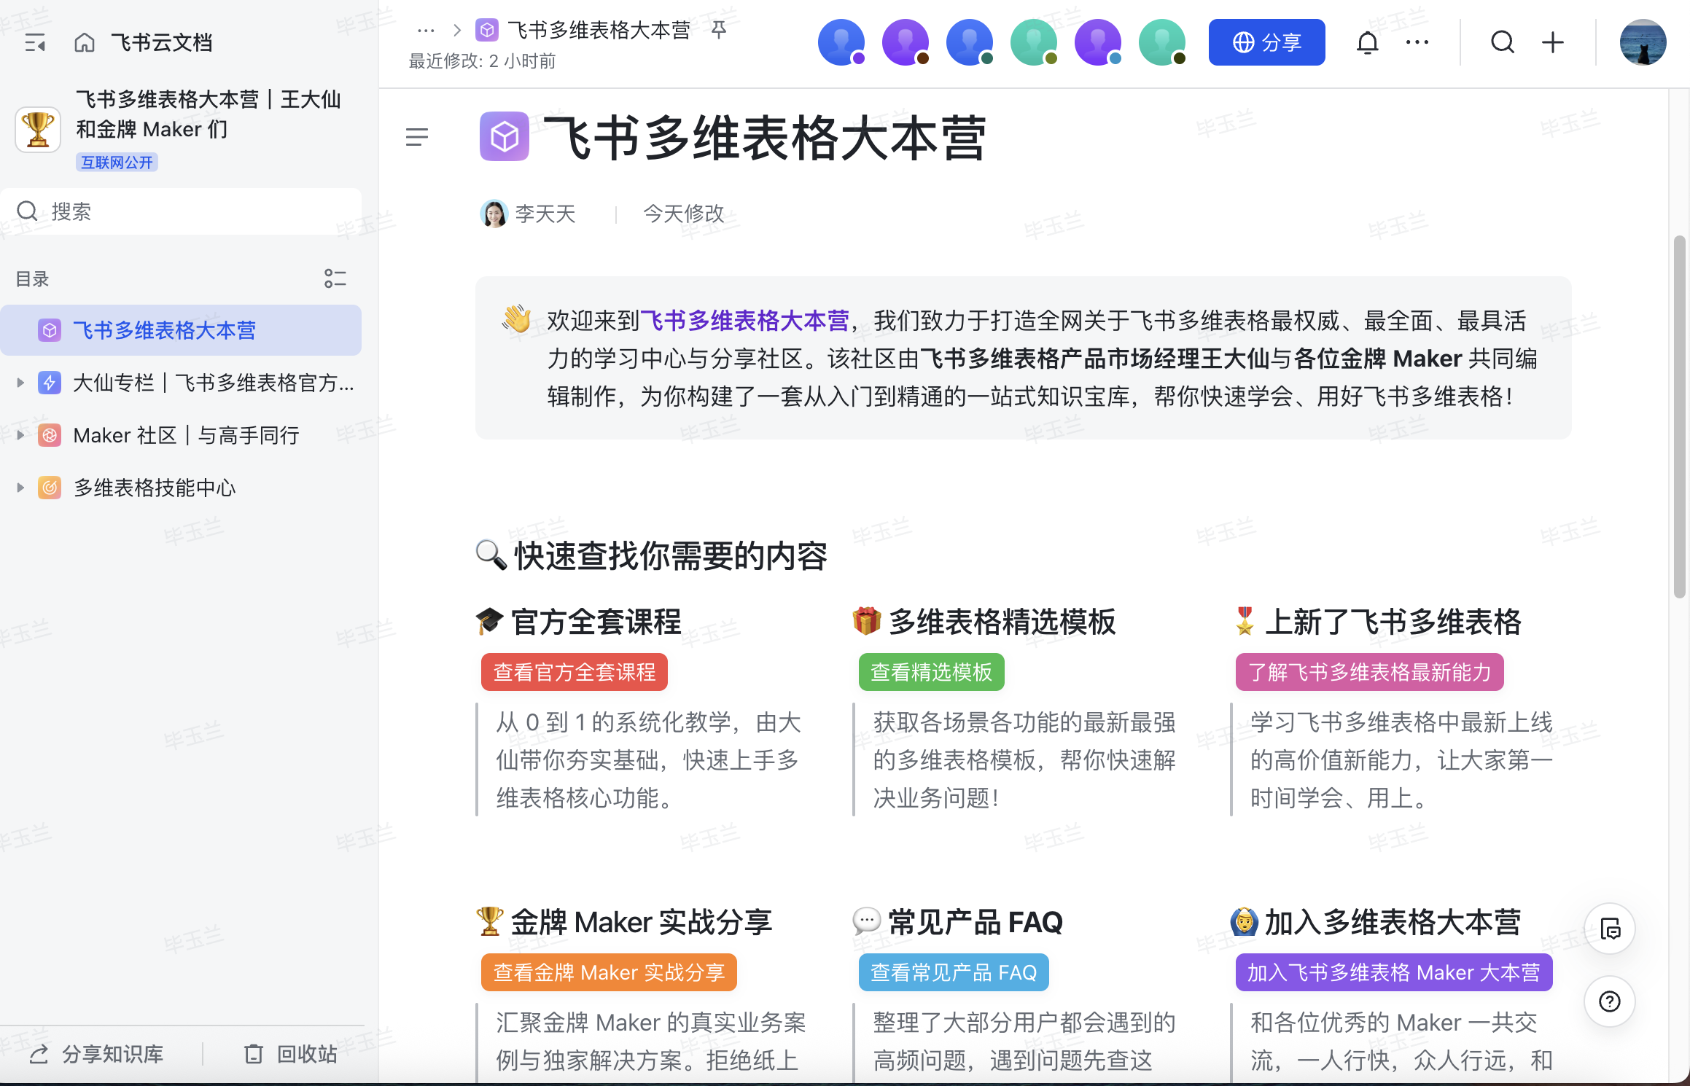Click the plus icon to create new
The image size is (1690, 1086).
click(x=1552, y=43)
